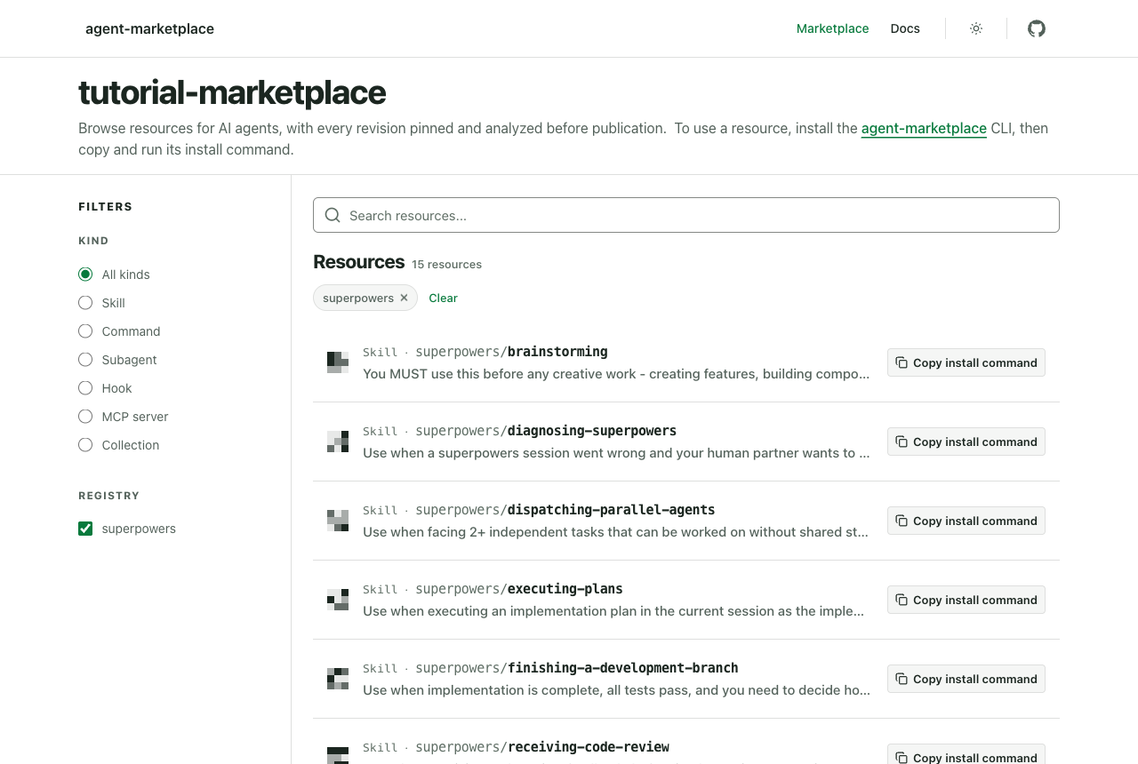The image size is (1138, 764).
Task: Filter by MCP server kind
Action: click(85, 417)
